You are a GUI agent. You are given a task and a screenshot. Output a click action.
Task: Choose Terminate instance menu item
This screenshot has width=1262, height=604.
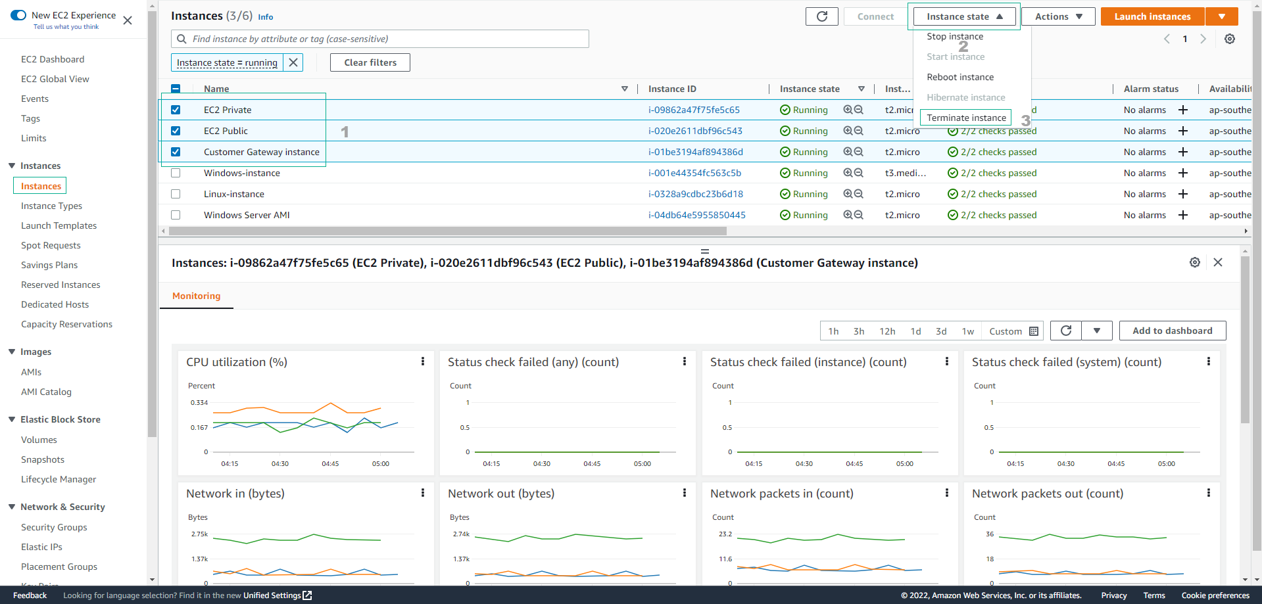(966, 118)
